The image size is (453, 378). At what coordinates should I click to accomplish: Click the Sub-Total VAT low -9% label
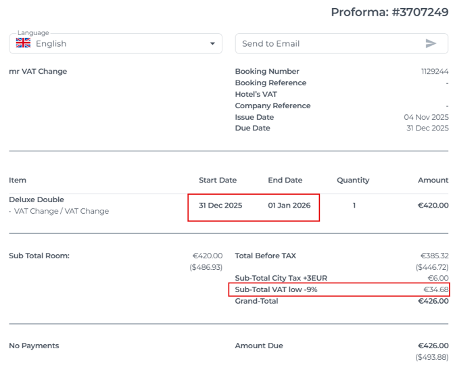click(x=276, y=289)
